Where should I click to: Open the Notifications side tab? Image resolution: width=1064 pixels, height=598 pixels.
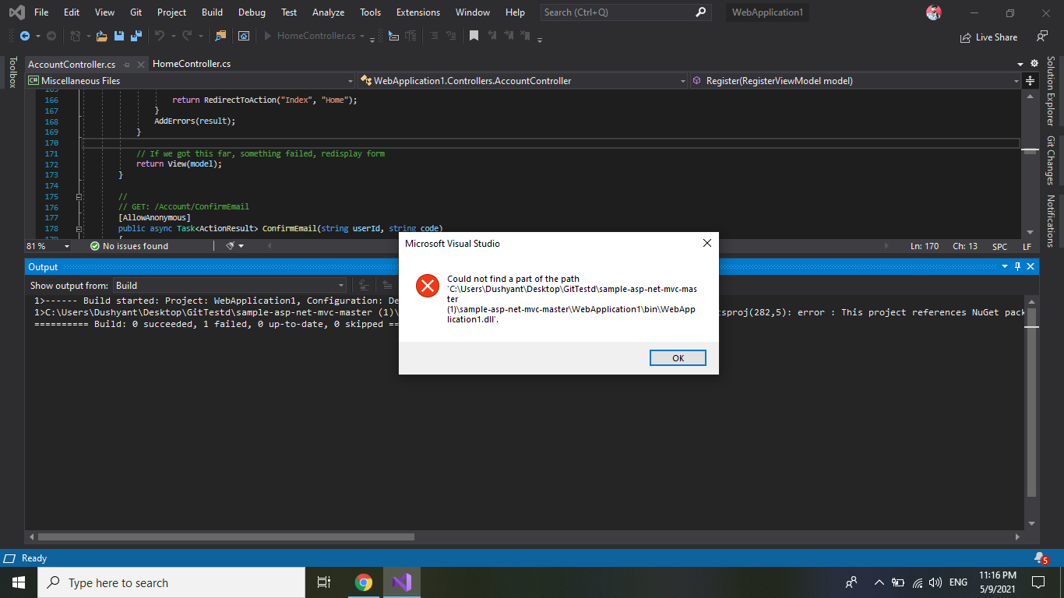click(1051, 220)
